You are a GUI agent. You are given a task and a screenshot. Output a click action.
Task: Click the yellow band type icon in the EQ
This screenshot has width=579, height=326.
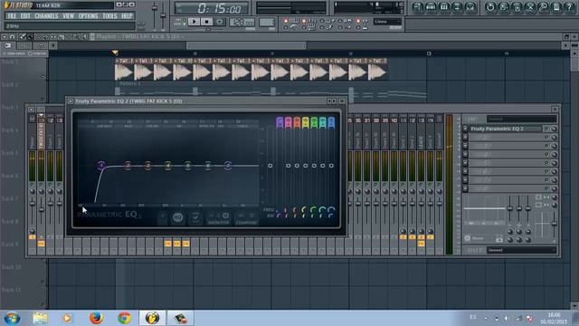click(x=306, y=122)
